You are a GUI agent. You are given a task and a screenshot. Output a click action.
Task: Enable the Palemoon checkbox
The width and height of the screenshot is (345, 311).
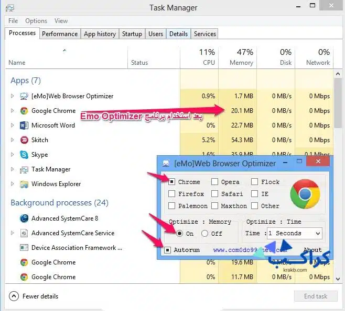pyautogui.click(x=171, y=206)
